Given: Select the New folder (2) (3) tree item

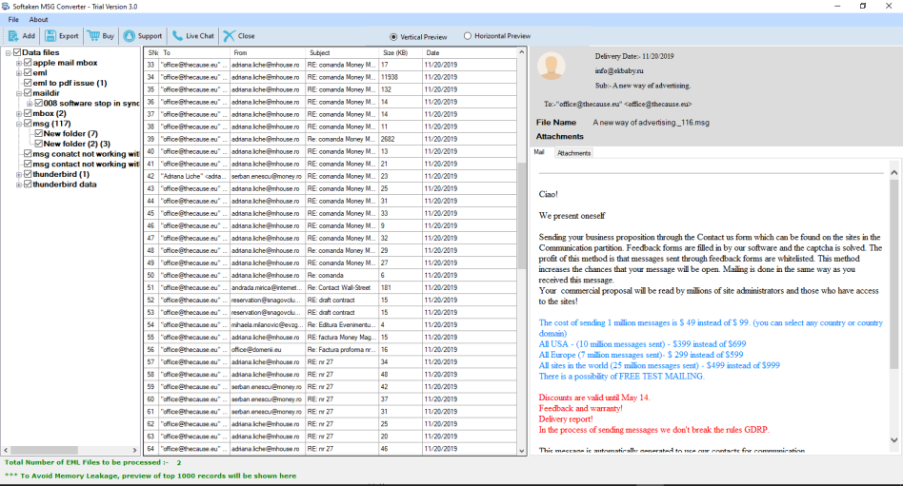Looking at the screenshot, I should pyautogui.click(x=76, y=144).
